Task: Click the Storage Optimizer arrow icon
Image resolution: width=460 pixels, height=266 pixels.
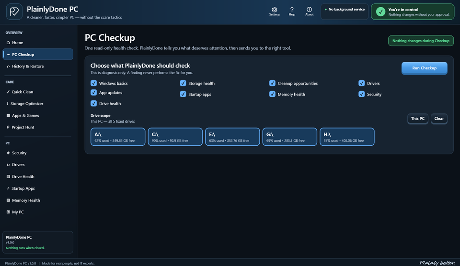Action: [x=7, y=104]
